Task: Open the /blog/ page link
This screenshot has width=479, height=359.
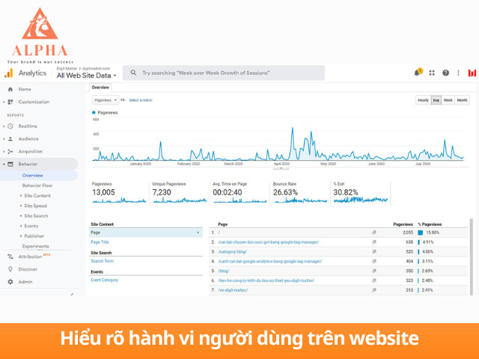Action: pyautogui.click(x=224, y=271)
